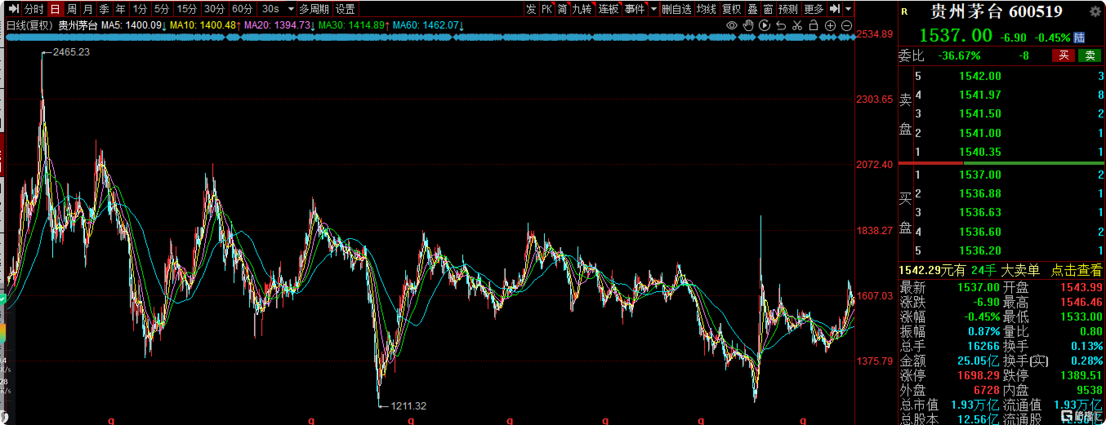Select sell level 1 price 1540.35
This screenshot has width=1106, height=425.
click(980, 152)
